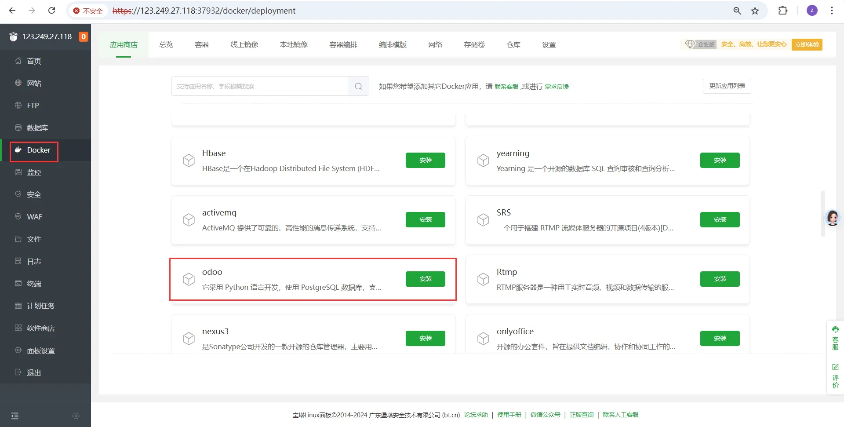Install the yearning app
844x427 pixels.
tap(720, 160)
